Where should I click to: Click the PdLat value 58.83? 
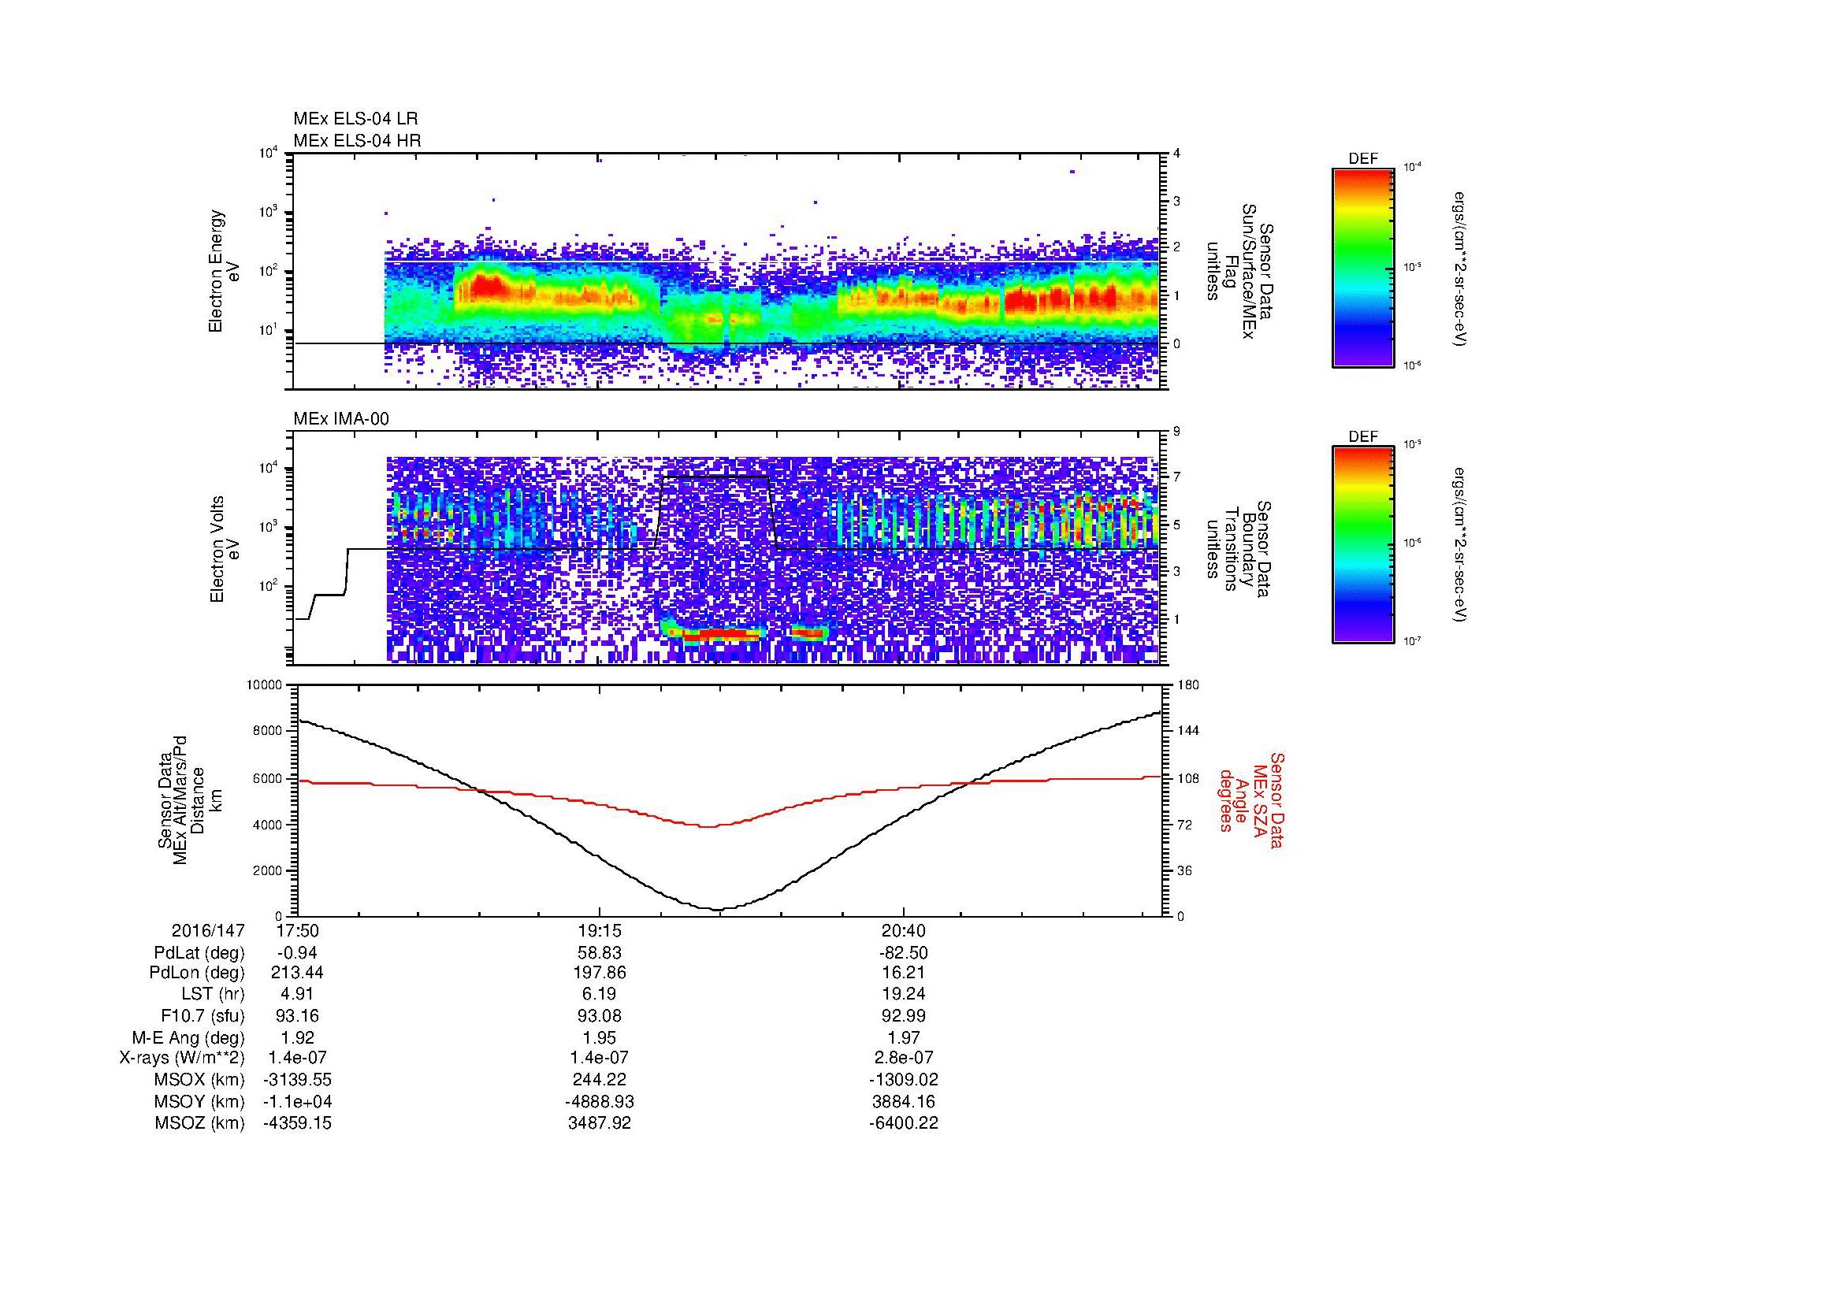click(599, 953)
